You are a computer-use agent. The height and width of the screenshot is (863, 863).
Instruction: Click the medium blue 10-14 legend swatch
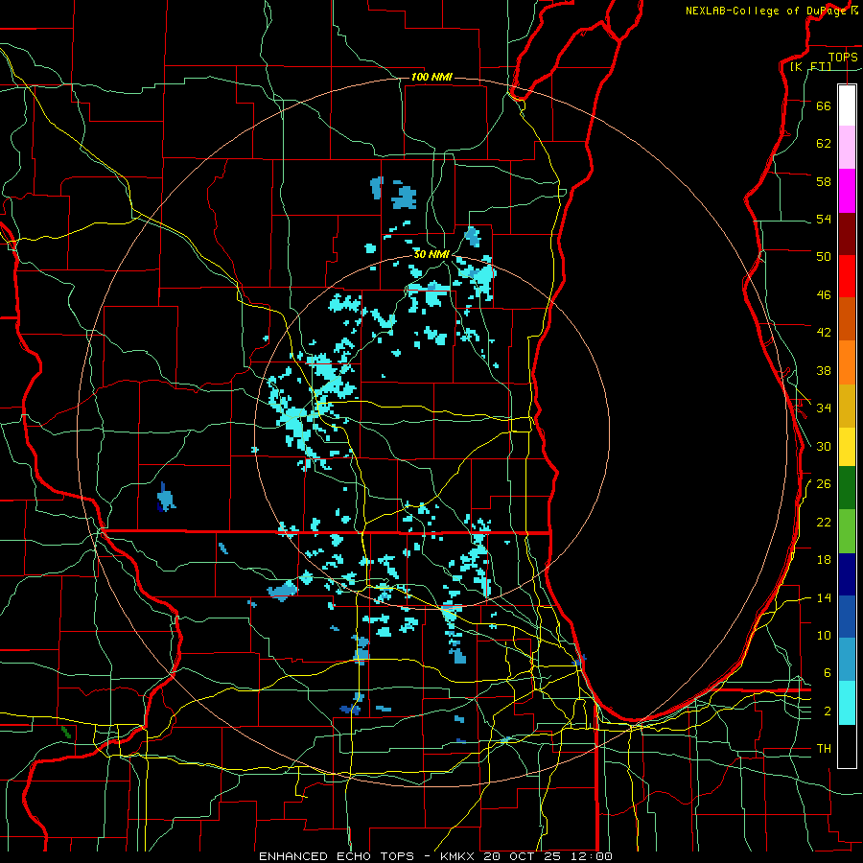point(847,617)
